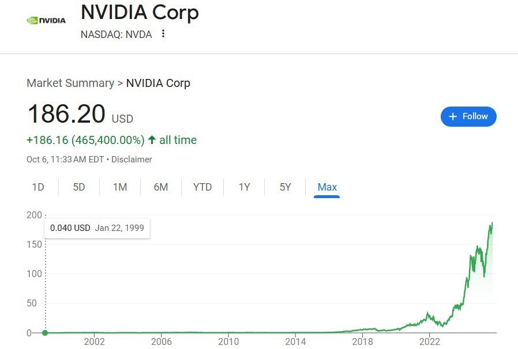Viewport: 518px width, 349px height.
Task: Select the 1D time range tab
Action: point(37,187)
